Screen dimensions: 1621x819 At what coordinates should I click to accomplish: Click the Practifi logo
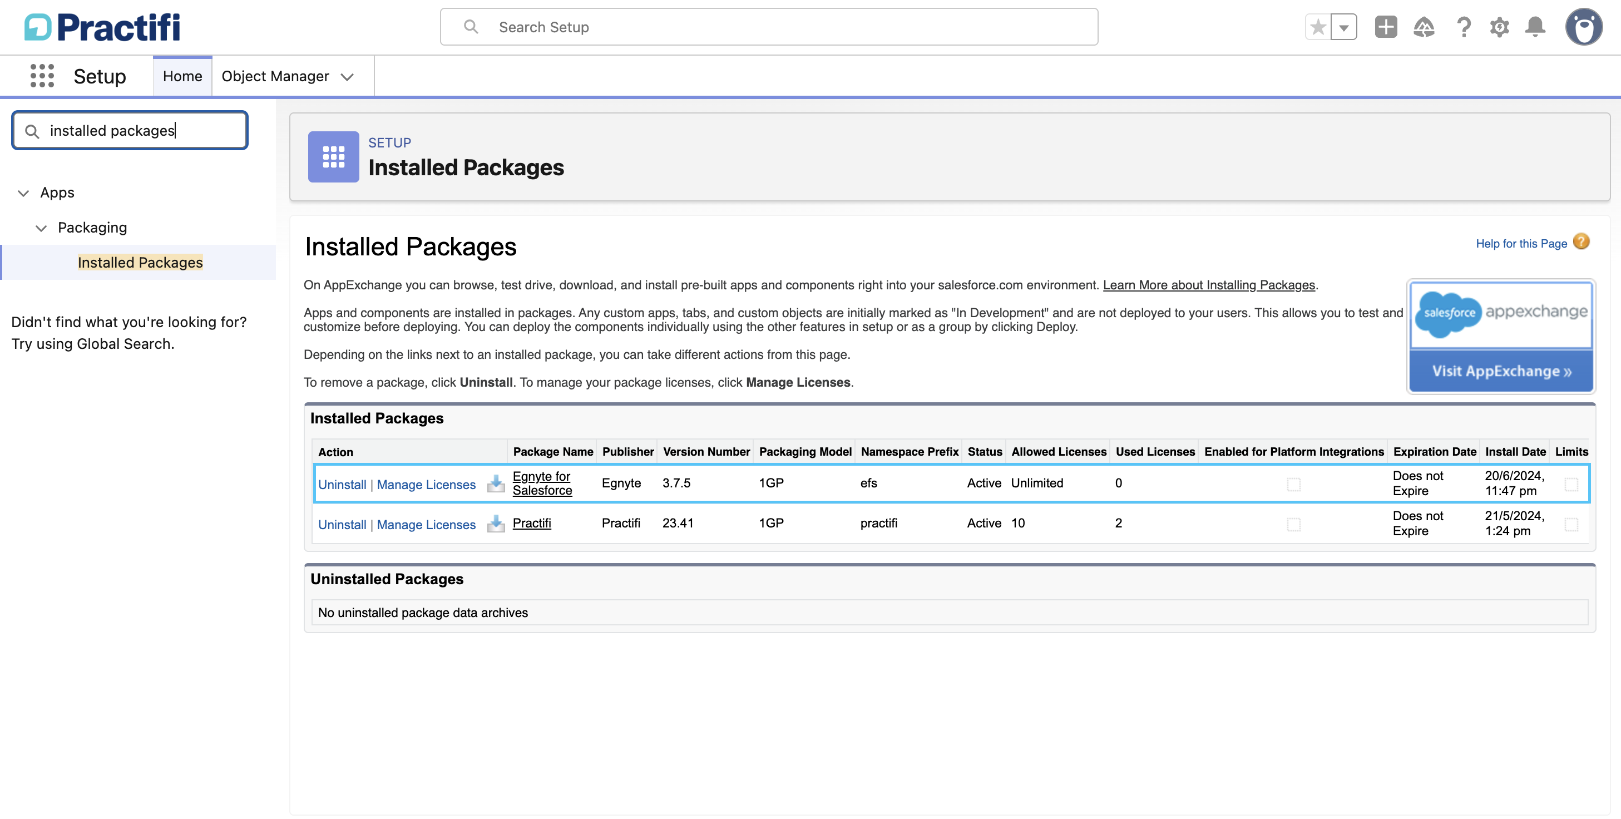click(102, 28)
